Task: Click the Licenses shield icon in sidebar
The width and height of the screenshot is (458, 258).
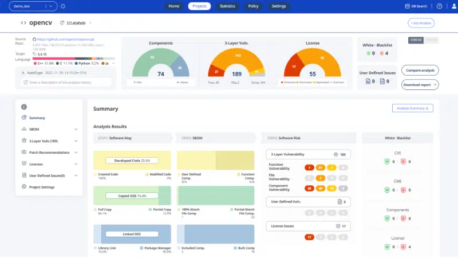Action: click(x=24, y=164)
